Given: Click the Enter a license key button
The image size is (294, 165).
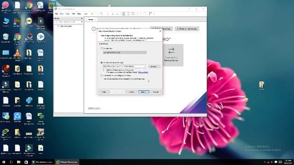Looking at the screenshot, I should pyautogui.click(x=187, y=29).
